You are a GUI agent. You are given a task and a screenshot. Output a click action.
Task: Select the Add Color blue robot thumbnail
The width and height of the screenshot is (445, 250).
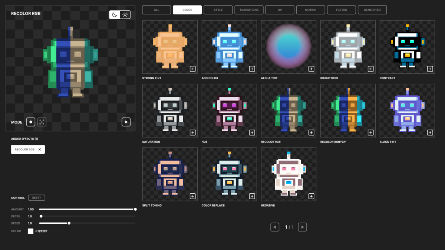229,47
